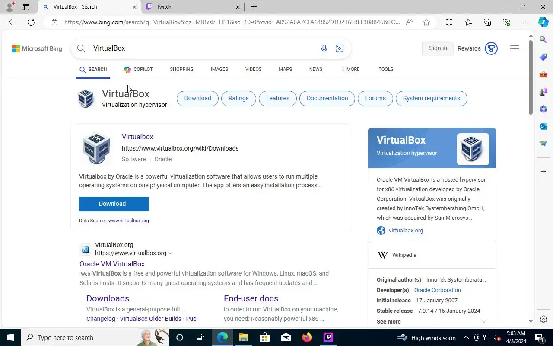Open sidebar Games chess icon
Screen dimensions: 553x346
tap(543, 92)
